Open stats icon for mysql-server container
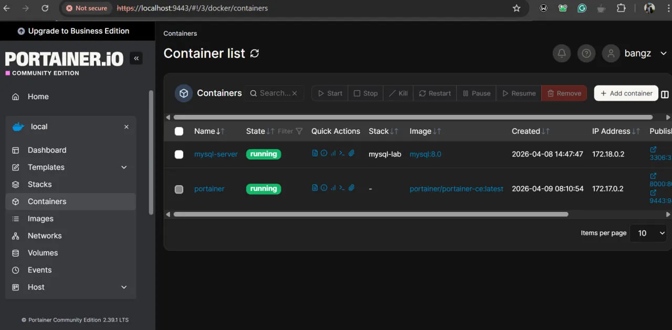Screen dimensions: 672x330 (333, 153)
